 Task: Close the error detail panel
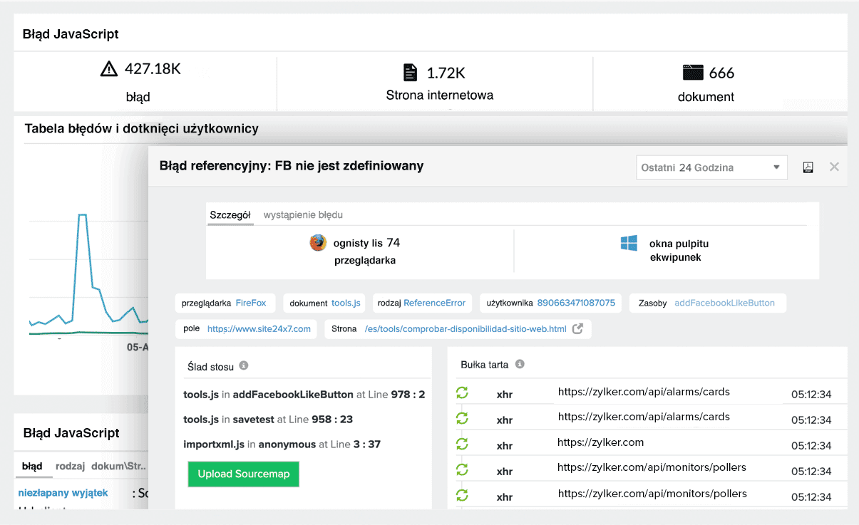point(834,167)
